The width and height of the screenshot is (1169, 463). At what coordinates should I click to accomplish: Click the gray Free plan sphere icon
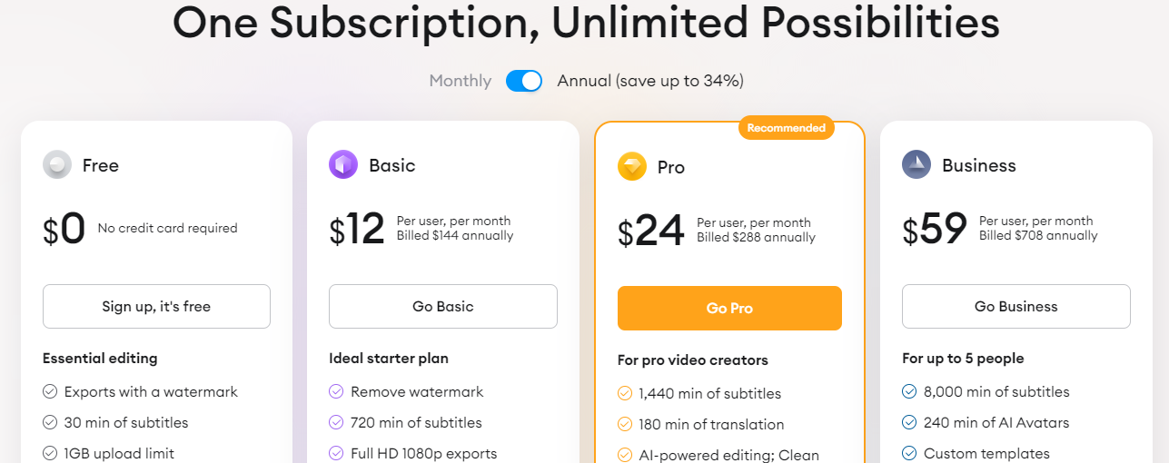57,165
